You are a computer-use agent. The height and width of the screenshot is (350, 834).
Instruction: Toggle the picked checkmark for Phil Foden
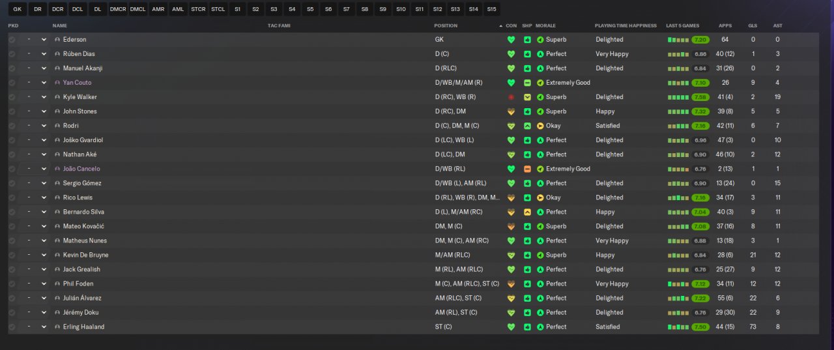click(12, 284)
